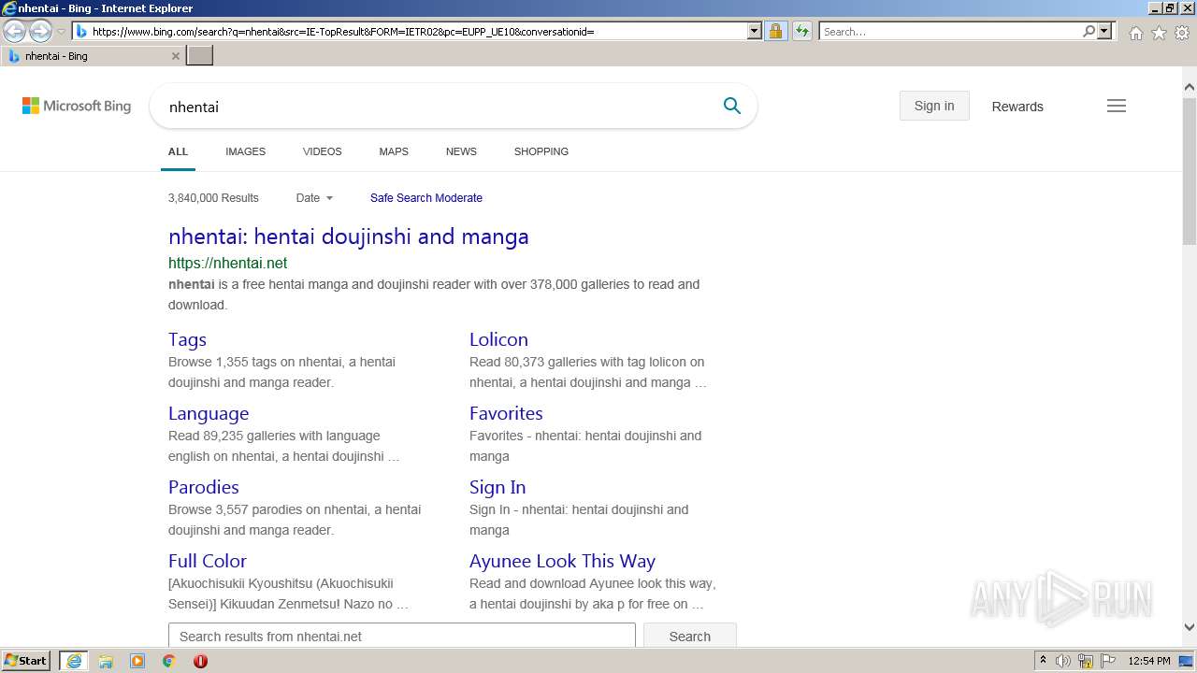Click the 'Search results from' site input

[x=402, y=636]
